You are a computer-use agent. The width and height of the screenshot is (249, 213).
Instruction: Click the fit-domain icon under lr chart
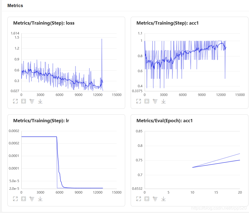coord(24,199)
